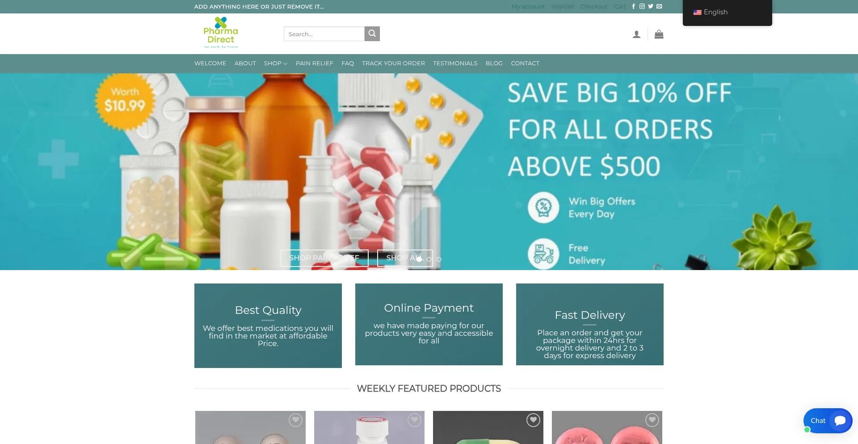
Task: Open the user account icon
Action: (636, 34)
